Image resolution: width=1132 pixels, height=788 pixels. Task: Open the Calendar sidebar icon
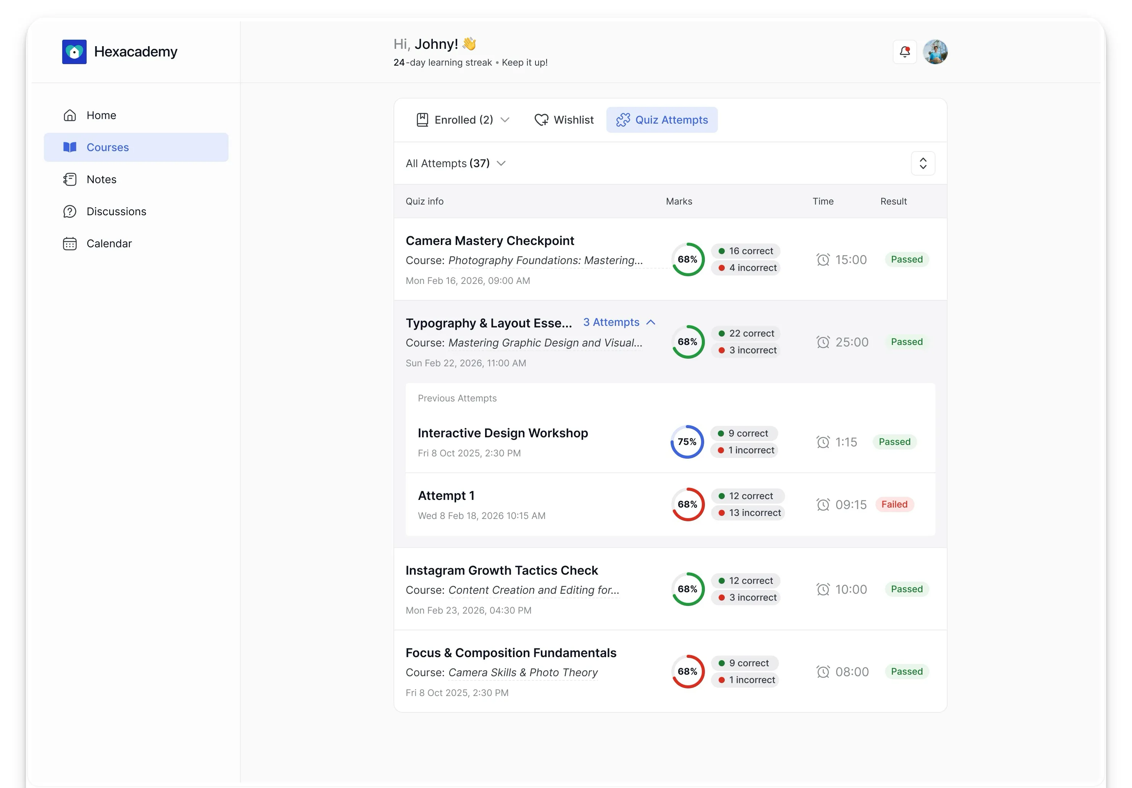tap(70, 243)
